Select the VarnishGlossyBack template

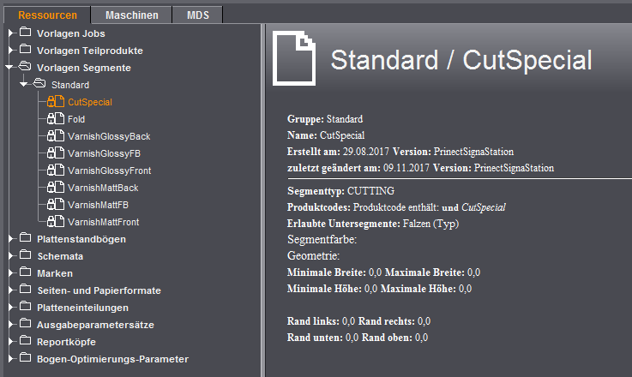click(x=109, y=136)
